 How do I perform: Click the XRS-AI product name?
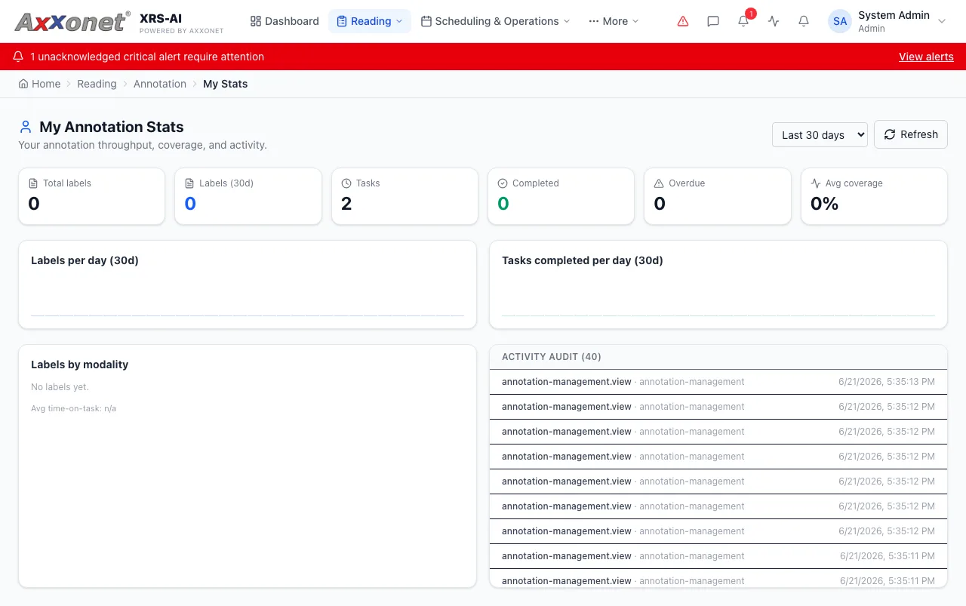(161, 18)
